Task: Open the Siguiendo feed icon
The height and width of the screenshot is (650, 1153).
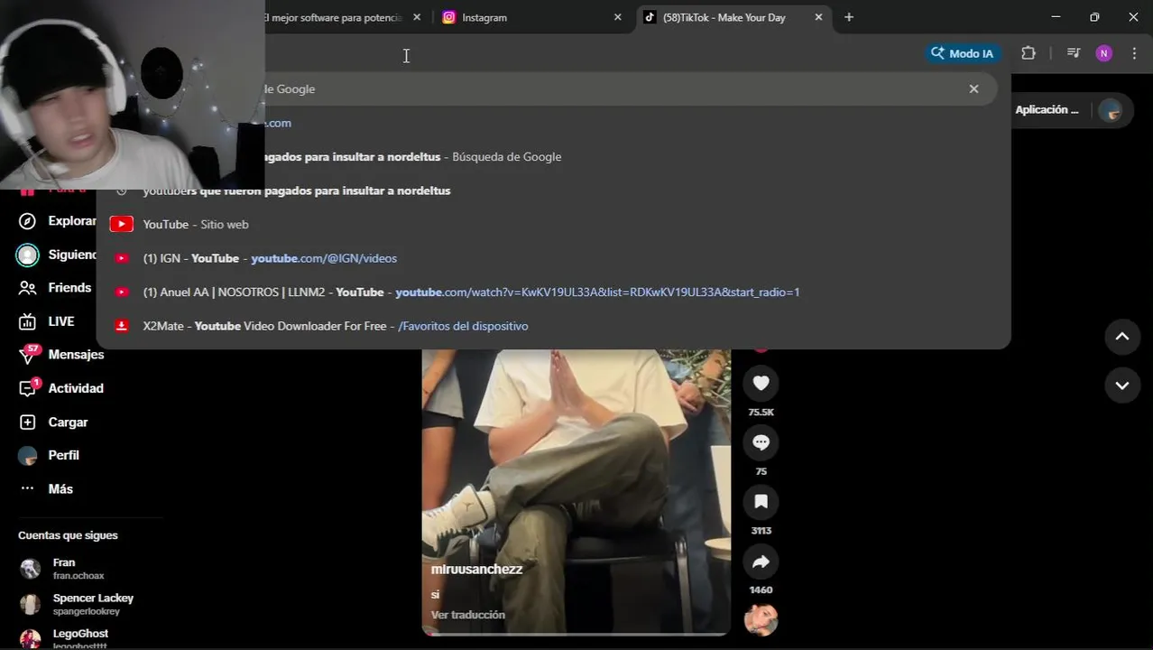Action: click(28, 255)
